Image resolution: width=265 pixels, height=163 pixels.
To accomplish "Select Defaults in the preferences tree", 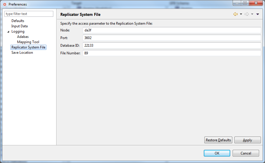I will pos(18,21).
